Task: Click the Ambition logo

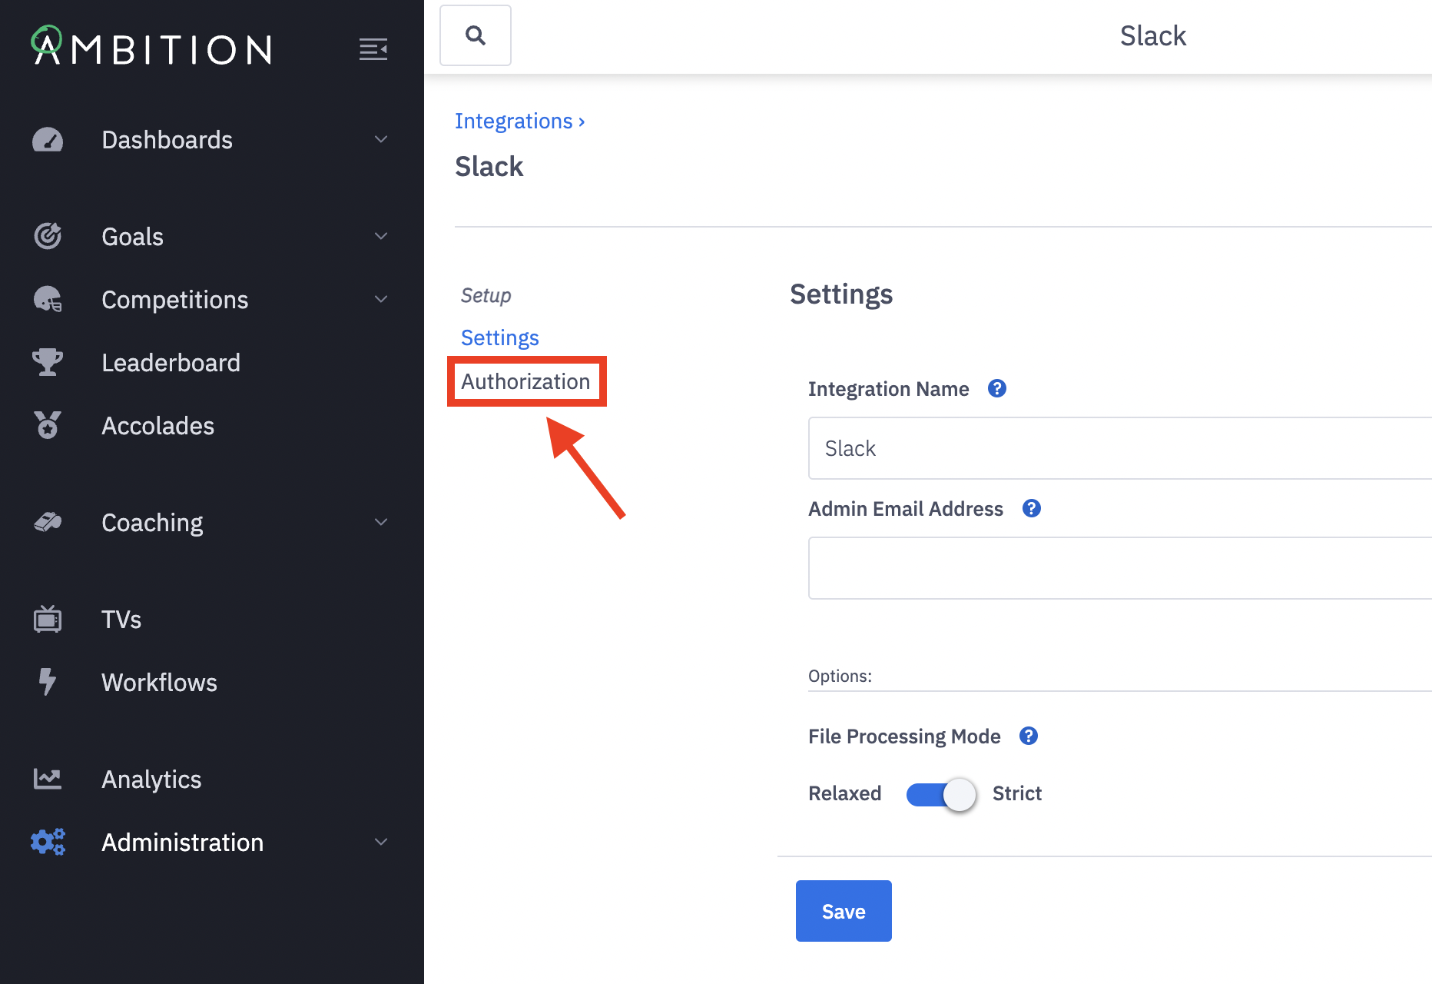Action: point(151,48)
